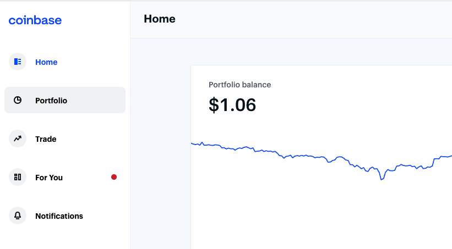Open the For You grid icon
The width and height of the screenshot is (452, 249).
coord(18,177)
